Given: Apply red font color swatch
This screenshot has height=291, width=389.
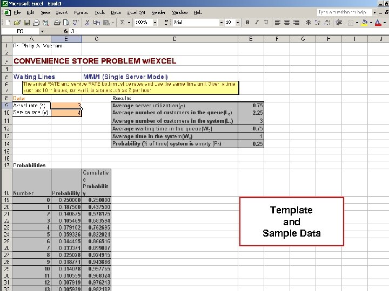Looking at the screenshot, I should click(x=378, y=23).
